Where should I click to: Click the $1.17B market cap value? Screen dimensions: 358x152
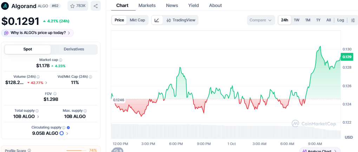(x=43, y=66)
